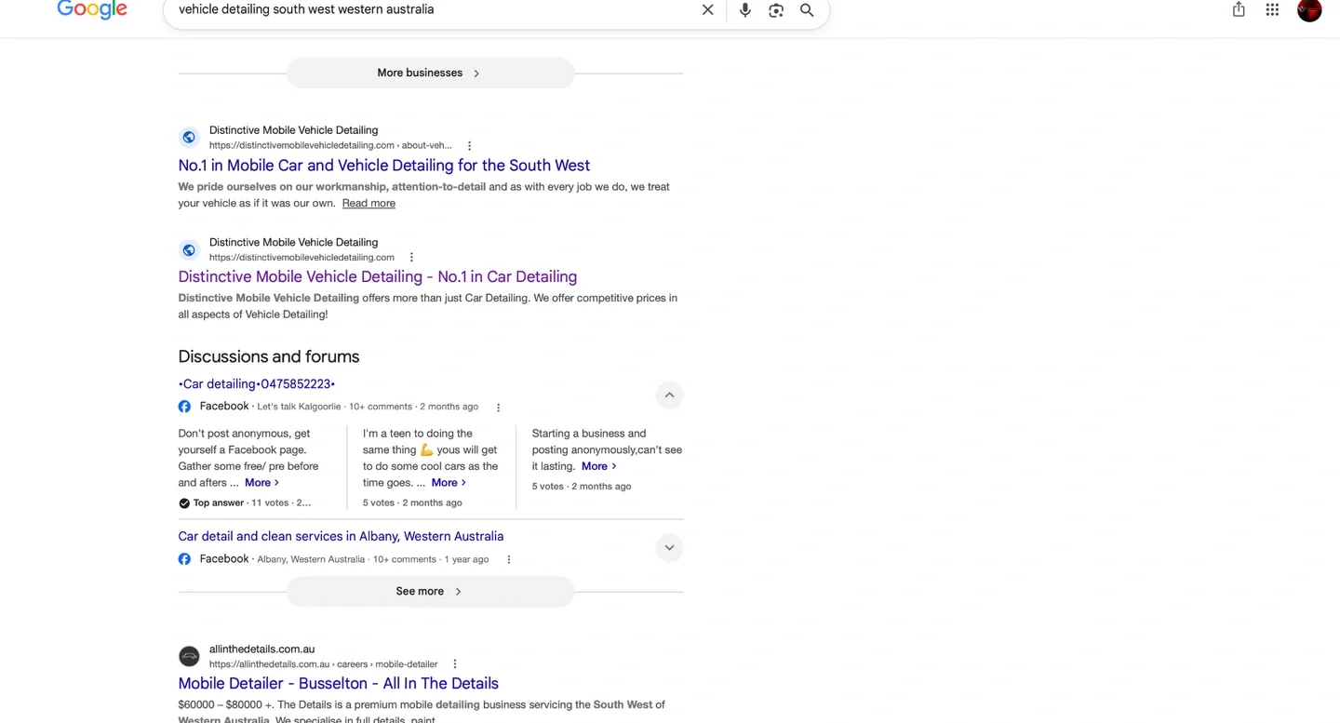Click allinthedetails.com.au favicon
This screenshot has width=1340, height=723.
point(189,656)
